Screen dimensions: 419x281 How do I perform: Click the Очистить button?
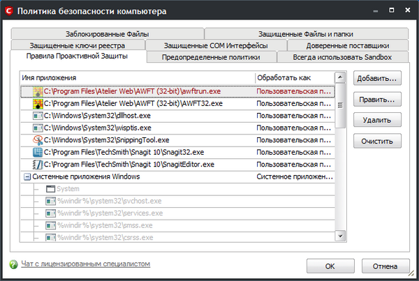click(377, 140)
